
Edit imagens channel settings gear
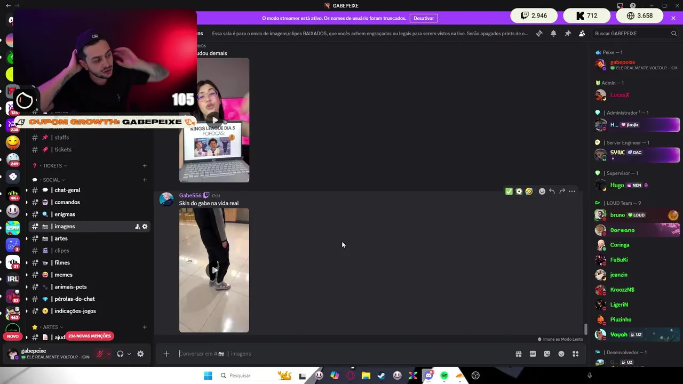pyautogui.click(x=145, y=227)
